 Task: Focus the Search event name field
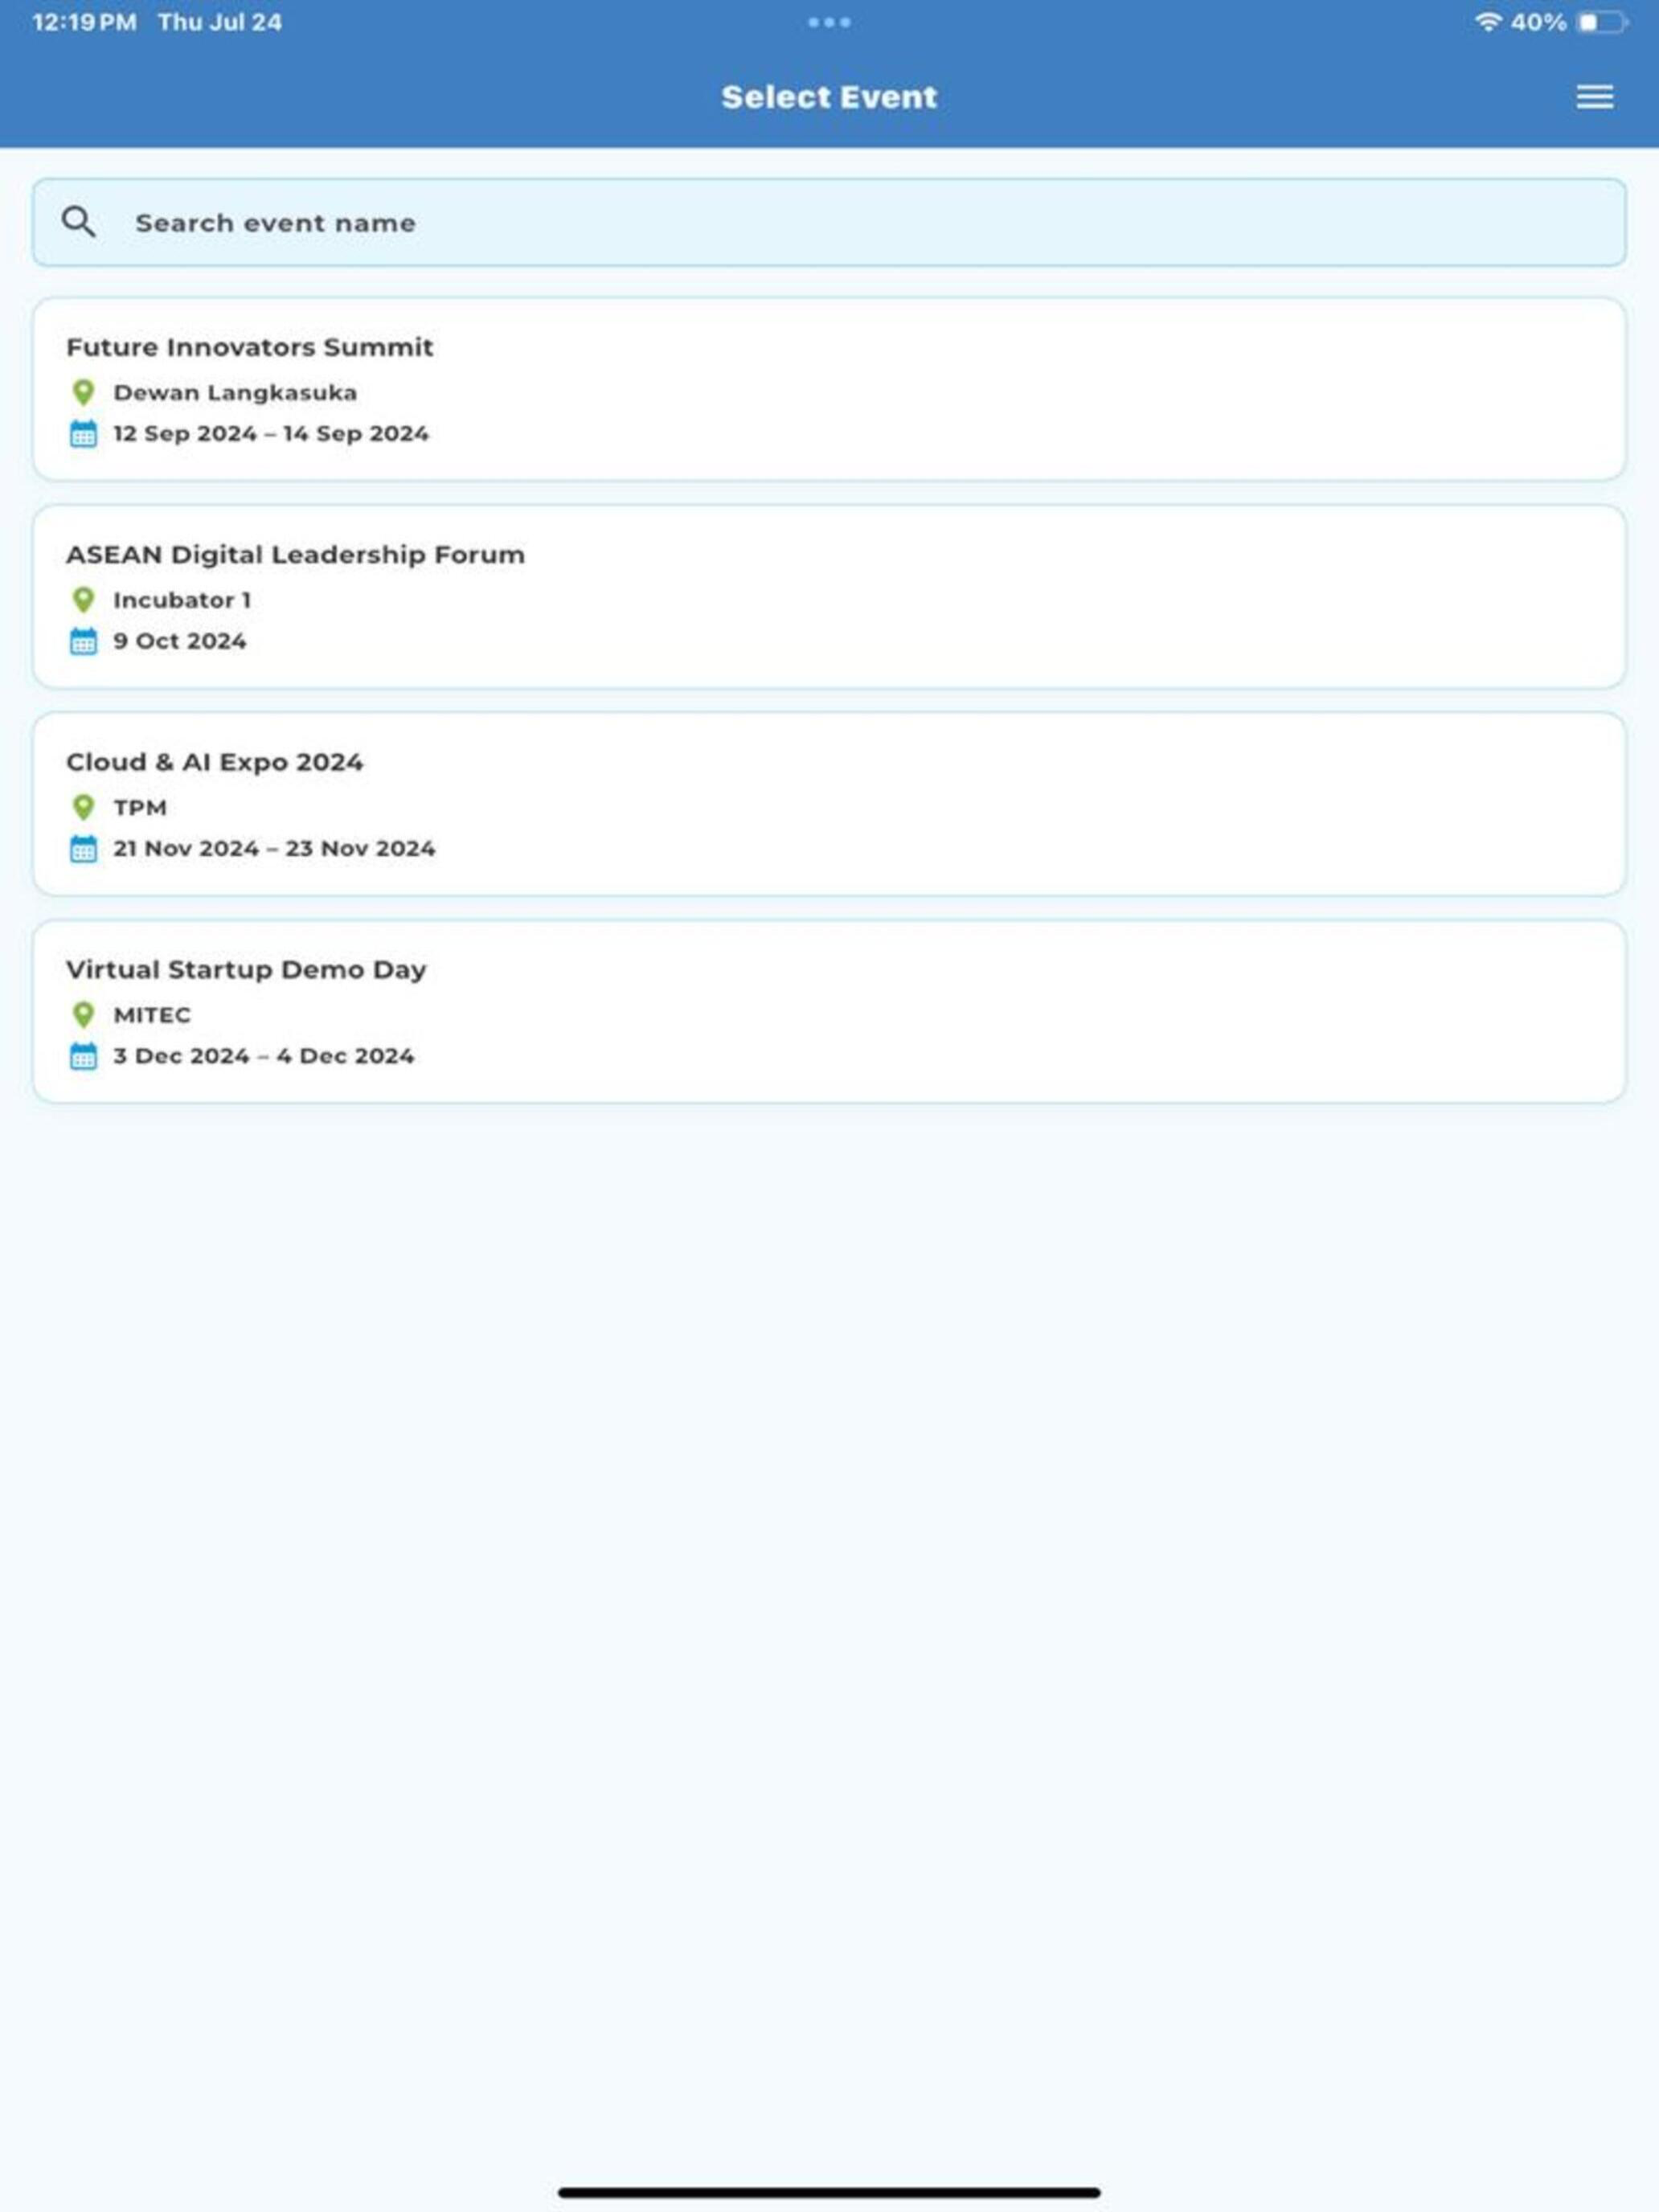point(829,222)
